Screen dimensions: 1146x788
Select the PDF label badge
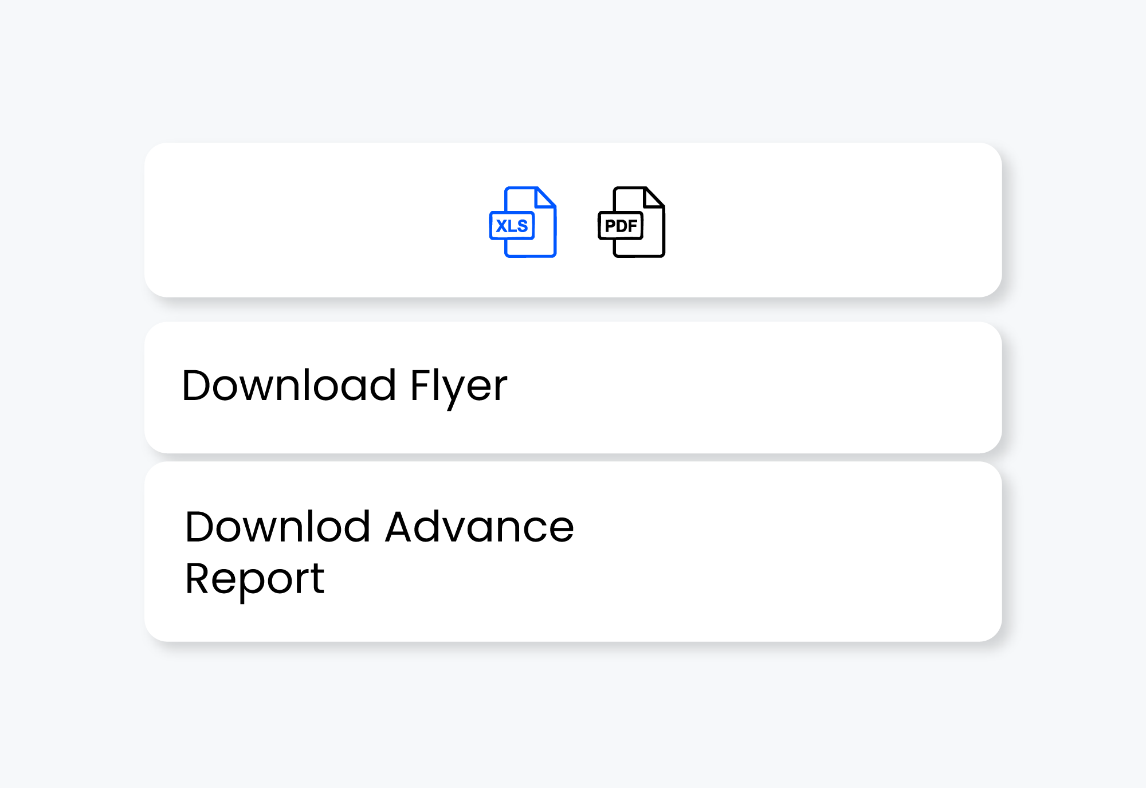[621, 226]
